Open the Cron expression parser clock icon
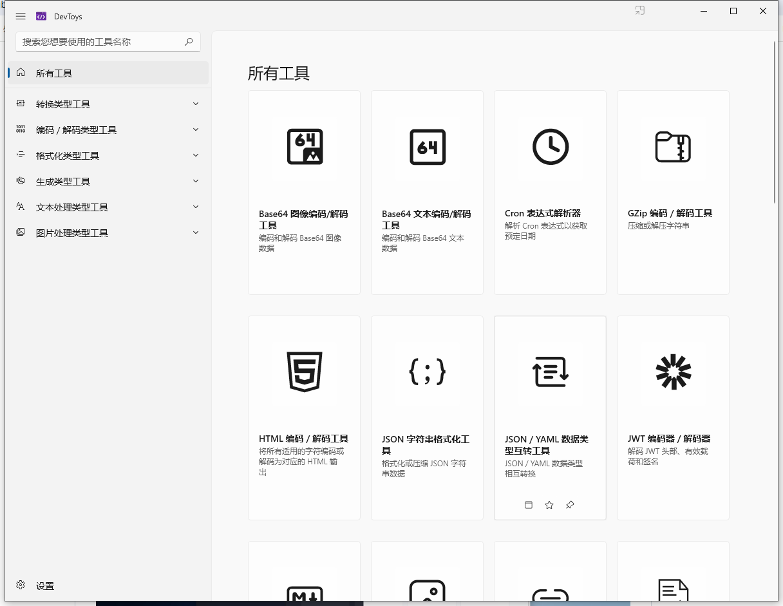 coord(551,147)
